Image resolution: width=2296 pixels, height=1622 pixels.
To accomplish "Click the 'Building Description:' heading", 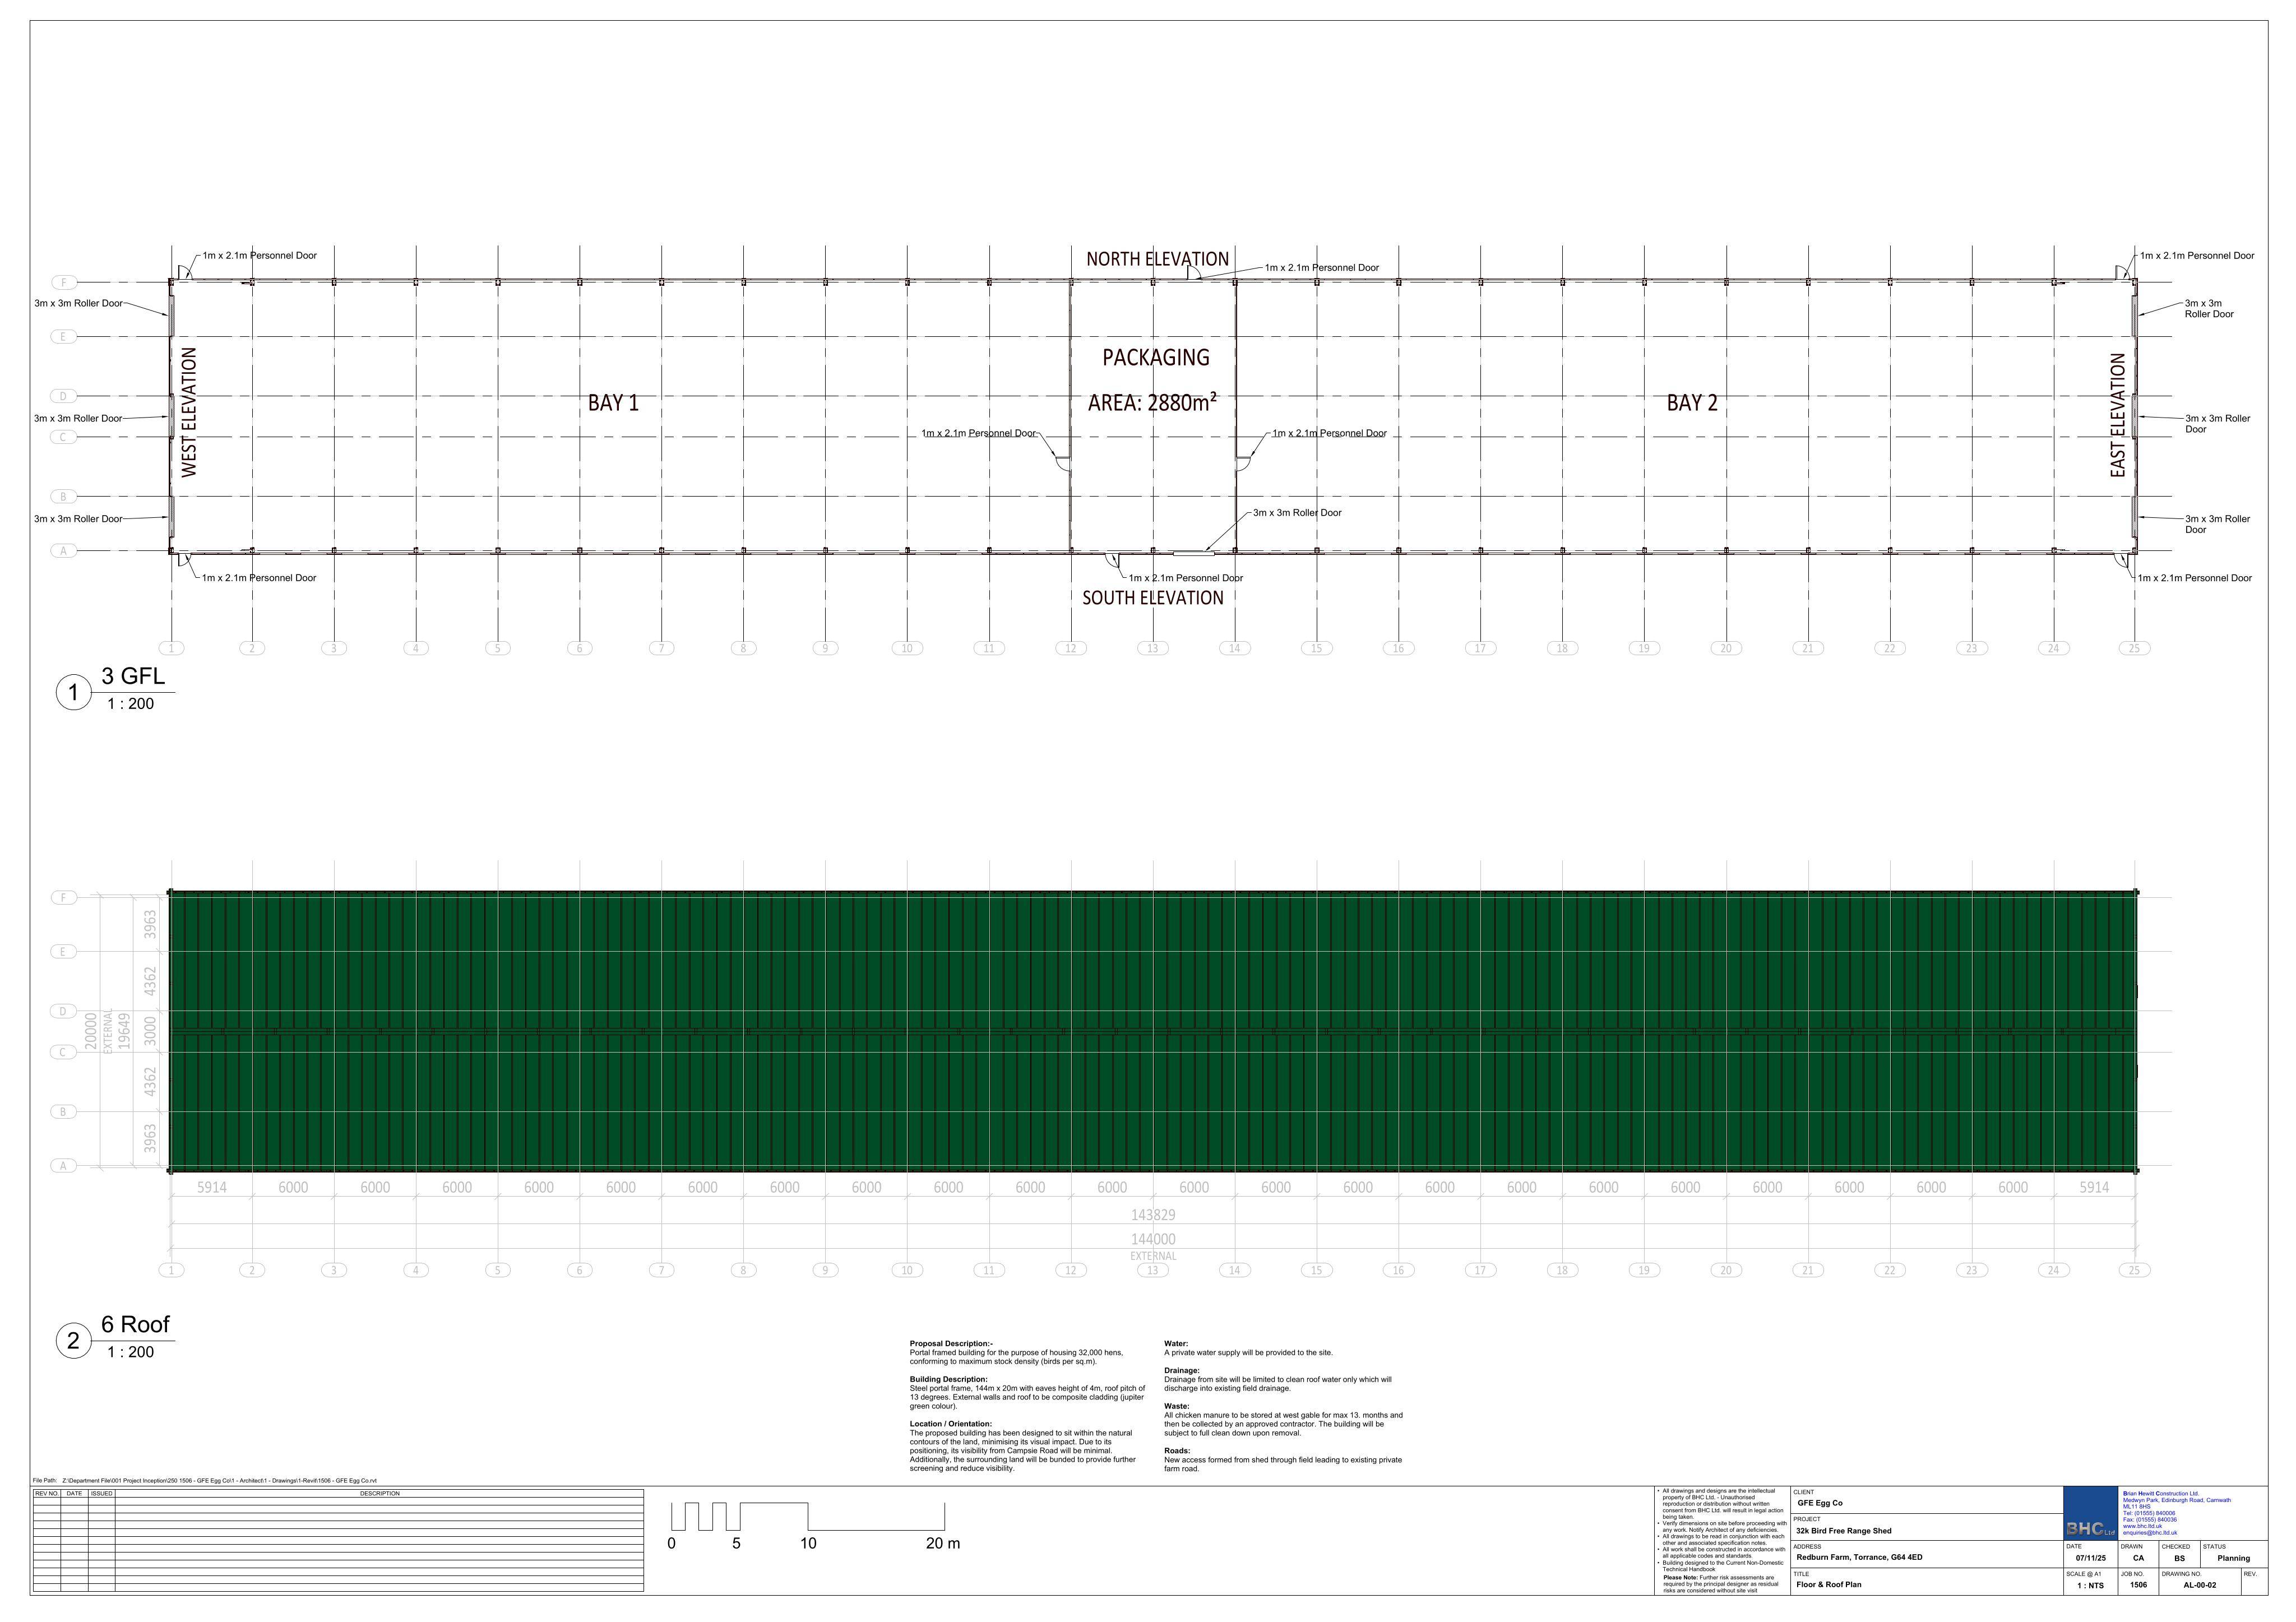I will pos(948,1379).
